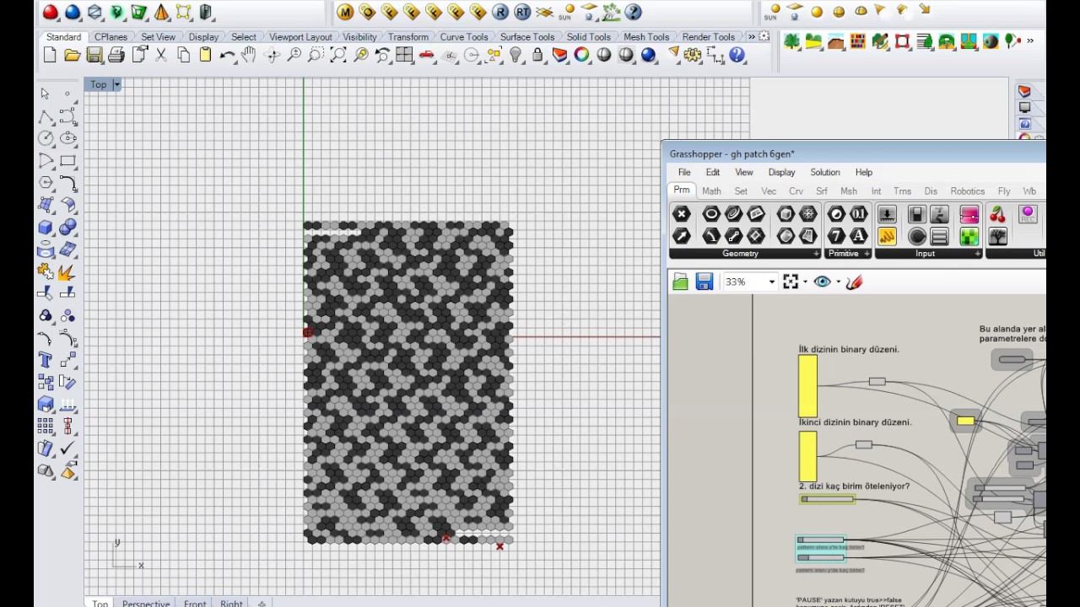This screenshot has height=607, width=1080.
Task: Select the Pan hand tool
Action: 249,55
